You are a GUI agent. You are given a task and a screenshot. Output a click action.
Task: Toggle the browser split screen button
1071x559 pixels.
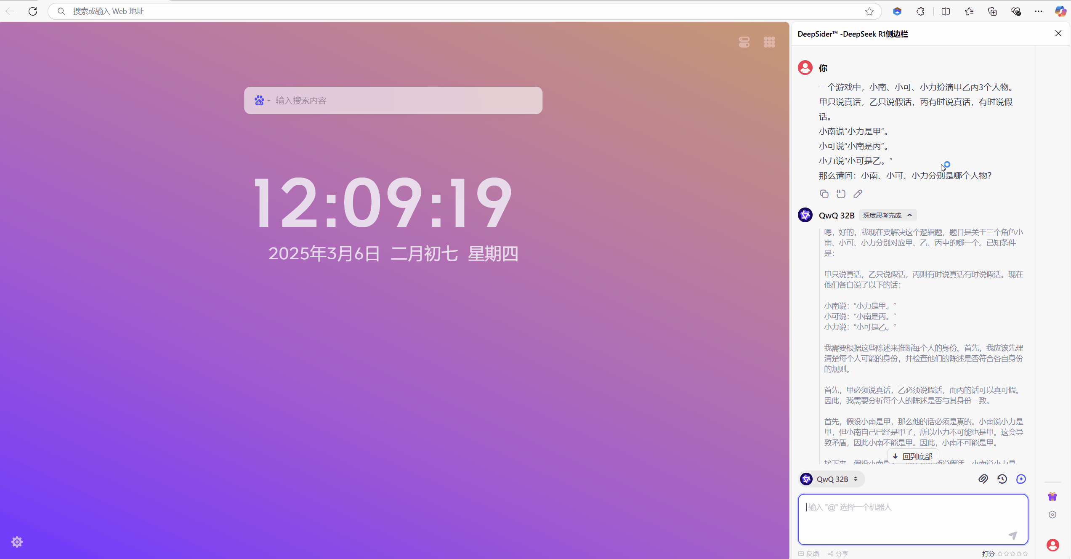point(946,11)
